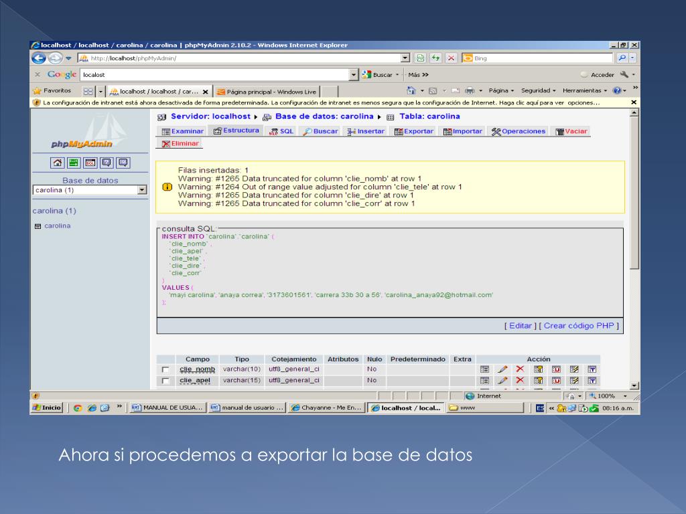Image resolution: width=686 pixels, height=514 pixels.
Task: Click red X delete icon for clie_apel
Action: [520, 381]
